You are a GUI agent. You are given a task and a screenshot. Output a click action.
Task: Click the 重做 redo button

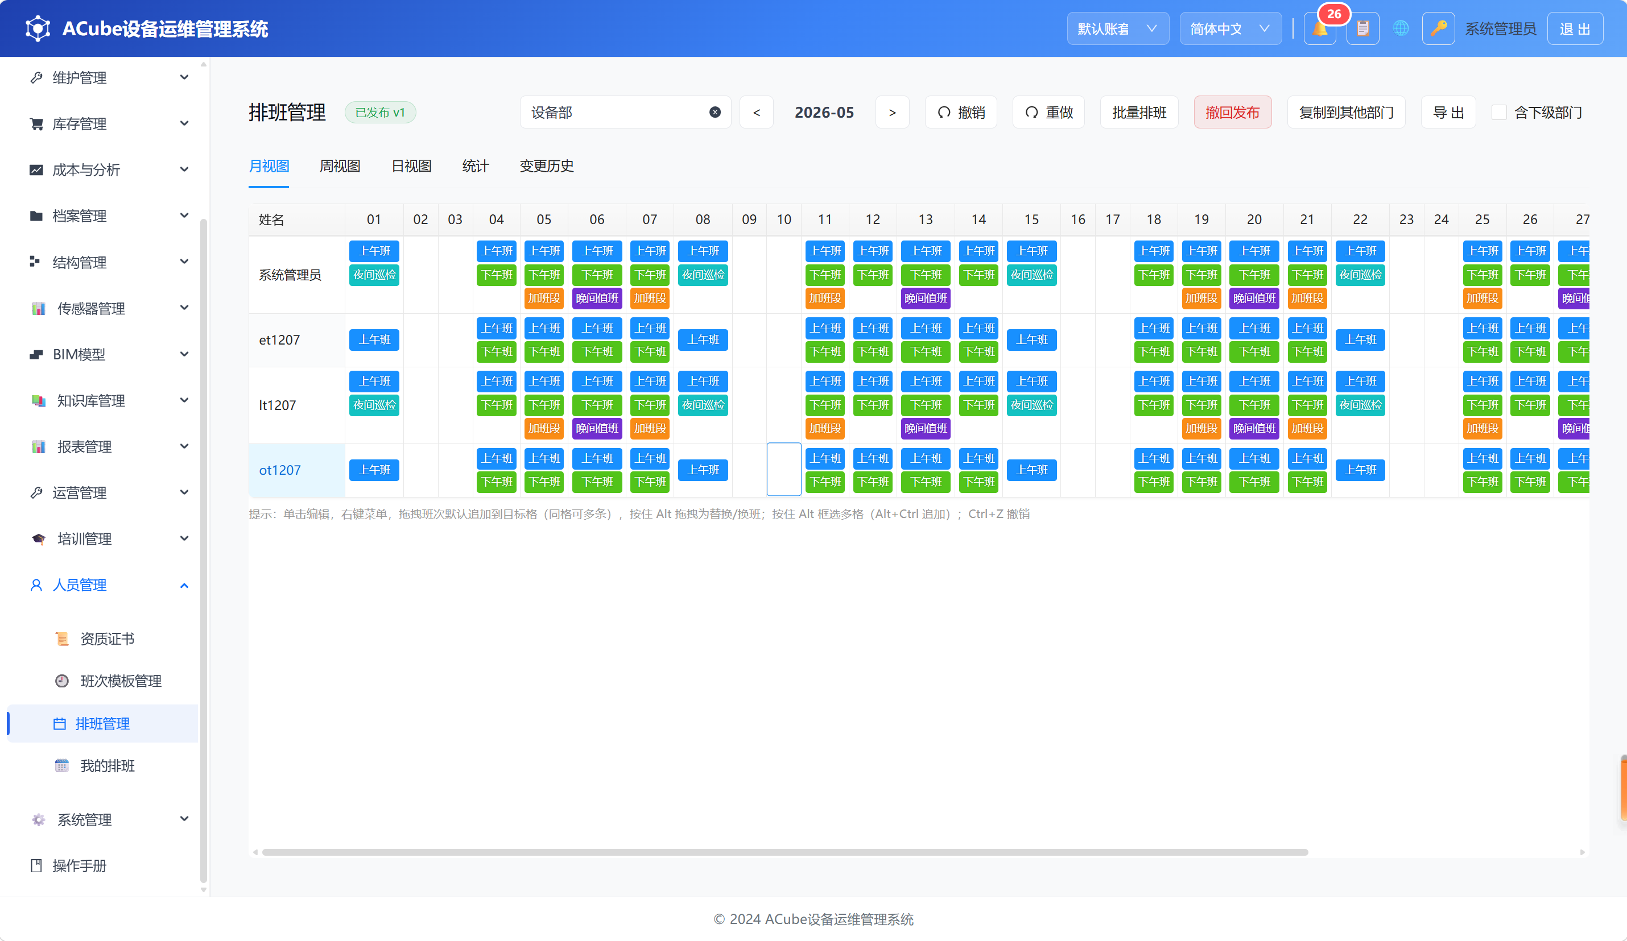[x=1048, y=113]
